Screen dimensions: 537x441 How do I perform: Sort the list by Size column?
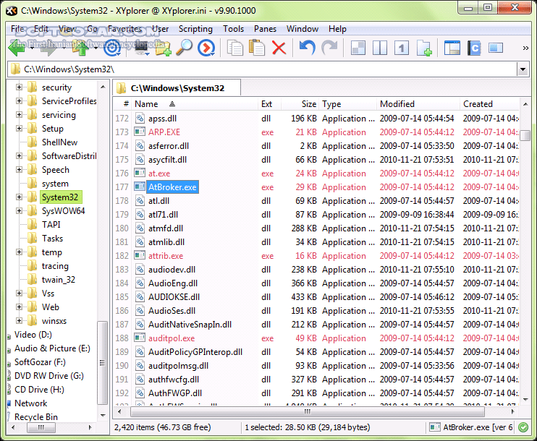click(308, 104)
